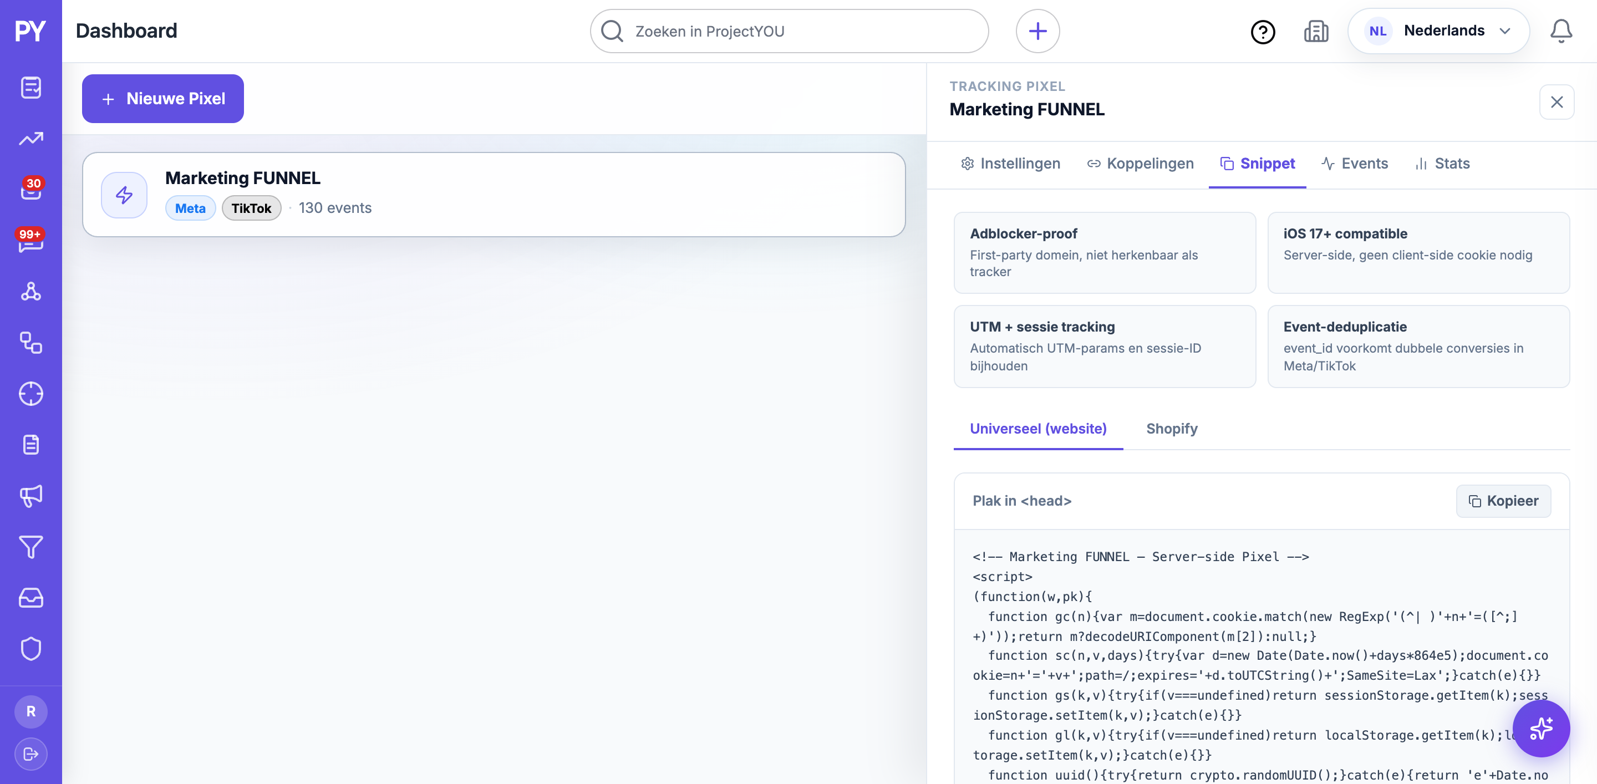Switch to the Shopify snippet tab
Viewport: 1597px width, 784px height.
click(1172, 429)
